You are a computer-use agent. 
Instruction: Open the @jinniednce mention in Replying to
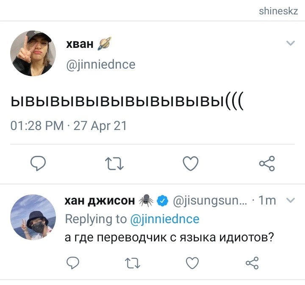[165, 219]
